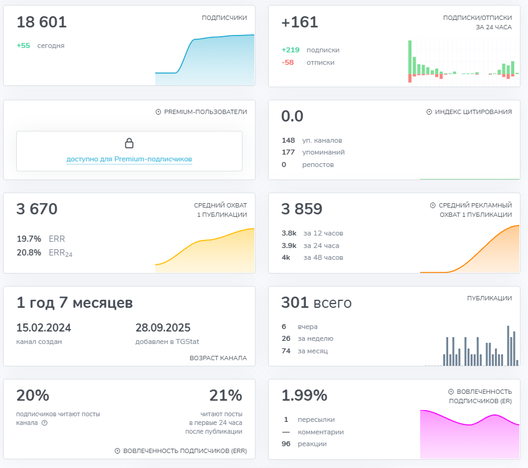Viewport: 528px width, 468px height.
Task: Click the info icon beside PREMIUM-ПОЛЬЗОВАТЕЛИ
Action: tap(158, 112)
